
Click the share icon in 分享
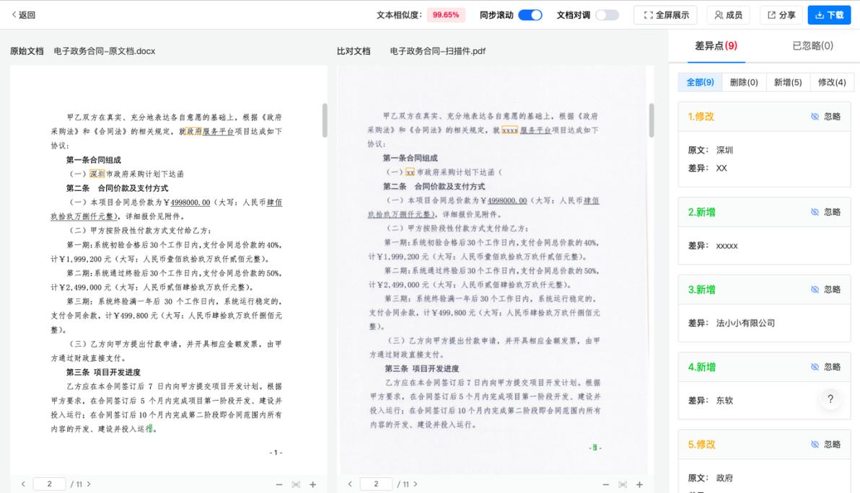click(x=772, y=15)
